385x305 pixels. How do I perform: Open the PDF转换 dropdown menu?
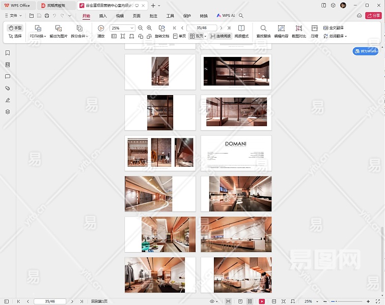(38, 36)
